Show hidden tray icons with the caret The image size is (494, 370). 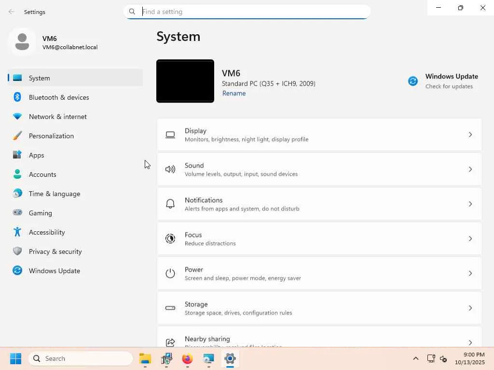415,358
